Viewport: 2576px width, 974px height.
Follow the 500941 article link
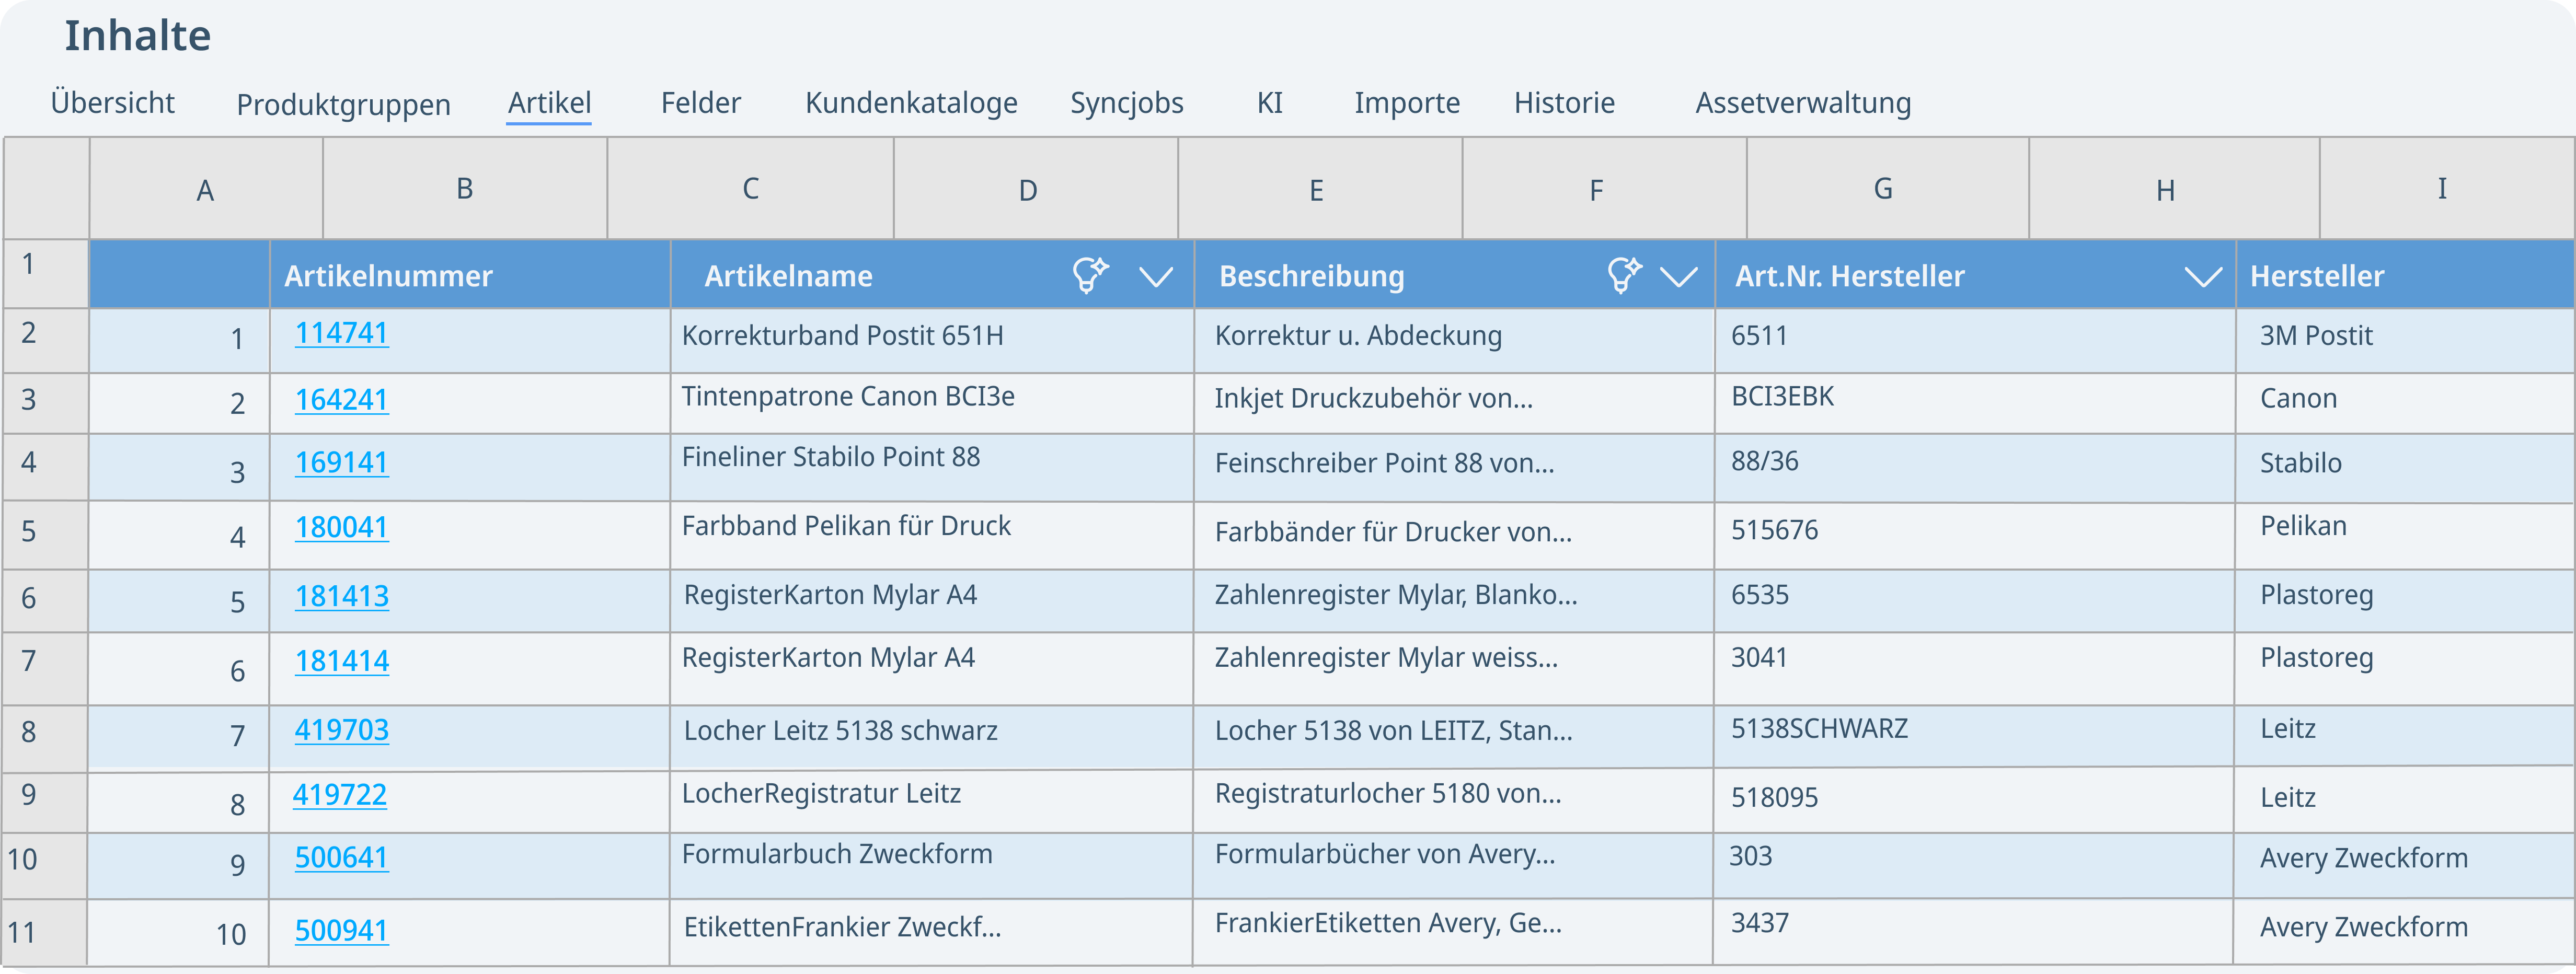click(341, 930)
